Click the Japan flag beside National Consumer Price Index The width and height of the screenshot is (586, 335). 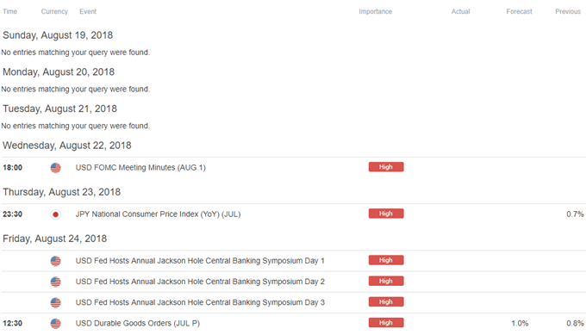point(55,214)
